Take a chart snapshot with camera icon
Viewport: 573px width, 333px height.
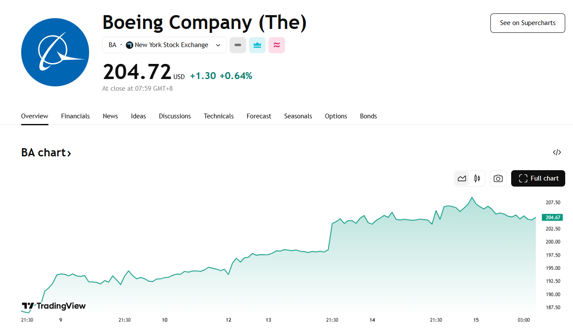tap(498, 178)
